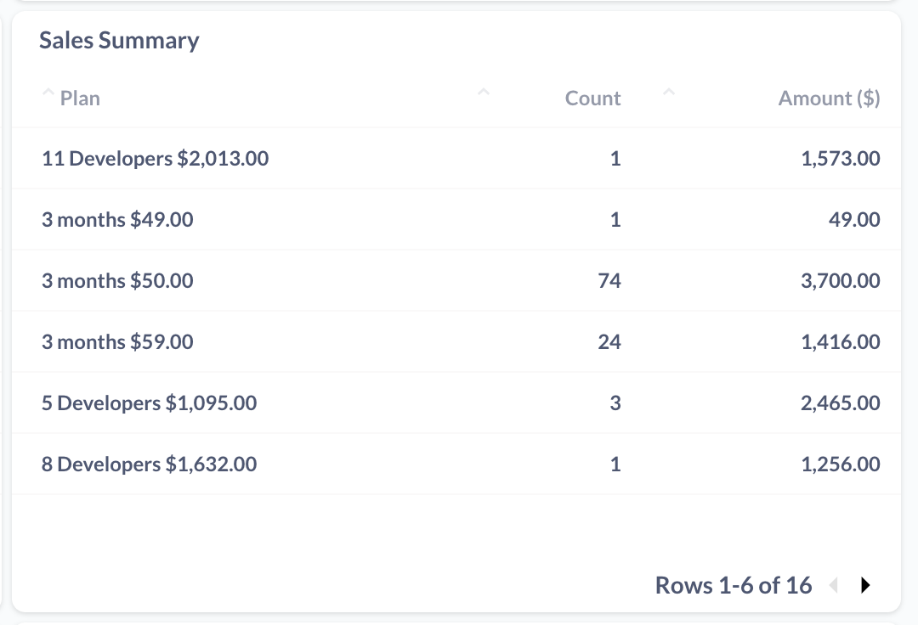Screen dimensions: 918x625
Task: Select the 11 Developers $2,013.00 plan row
Action: [155, 159]
